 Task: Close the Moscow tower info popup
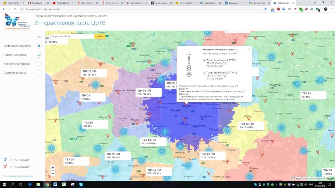[249, 50]
